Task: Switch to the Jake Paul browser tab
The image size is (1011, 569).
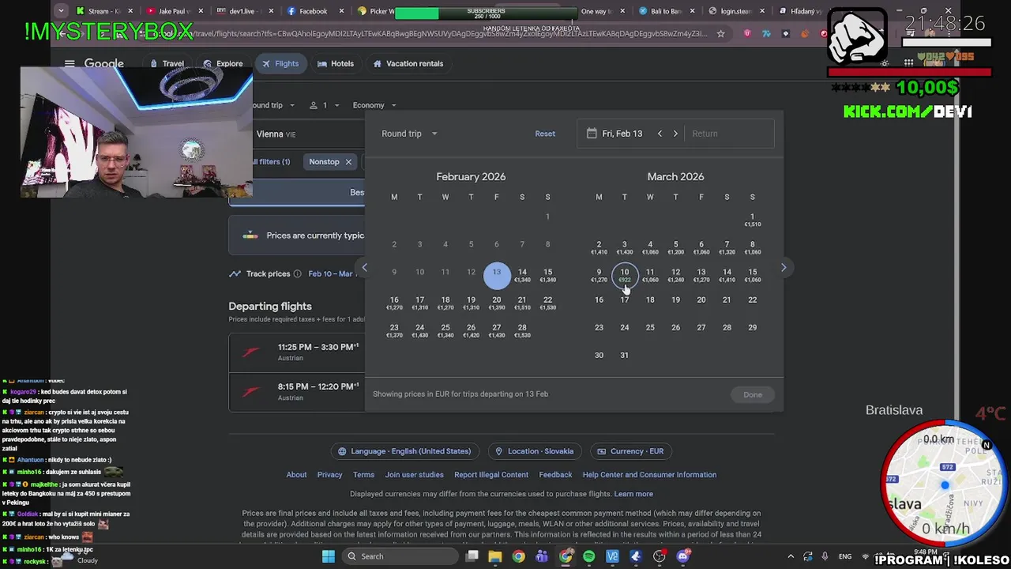Action: pyautogui.click(x=174, y=11)
